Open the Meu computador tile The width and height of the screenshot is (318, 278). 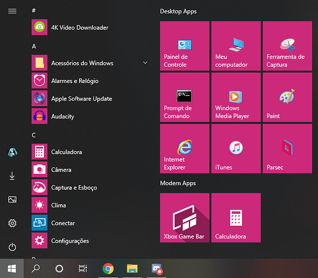coord(236,46)
